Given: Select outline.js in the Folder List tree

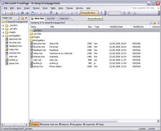Looking at the screenshot, I should (13, 60).
